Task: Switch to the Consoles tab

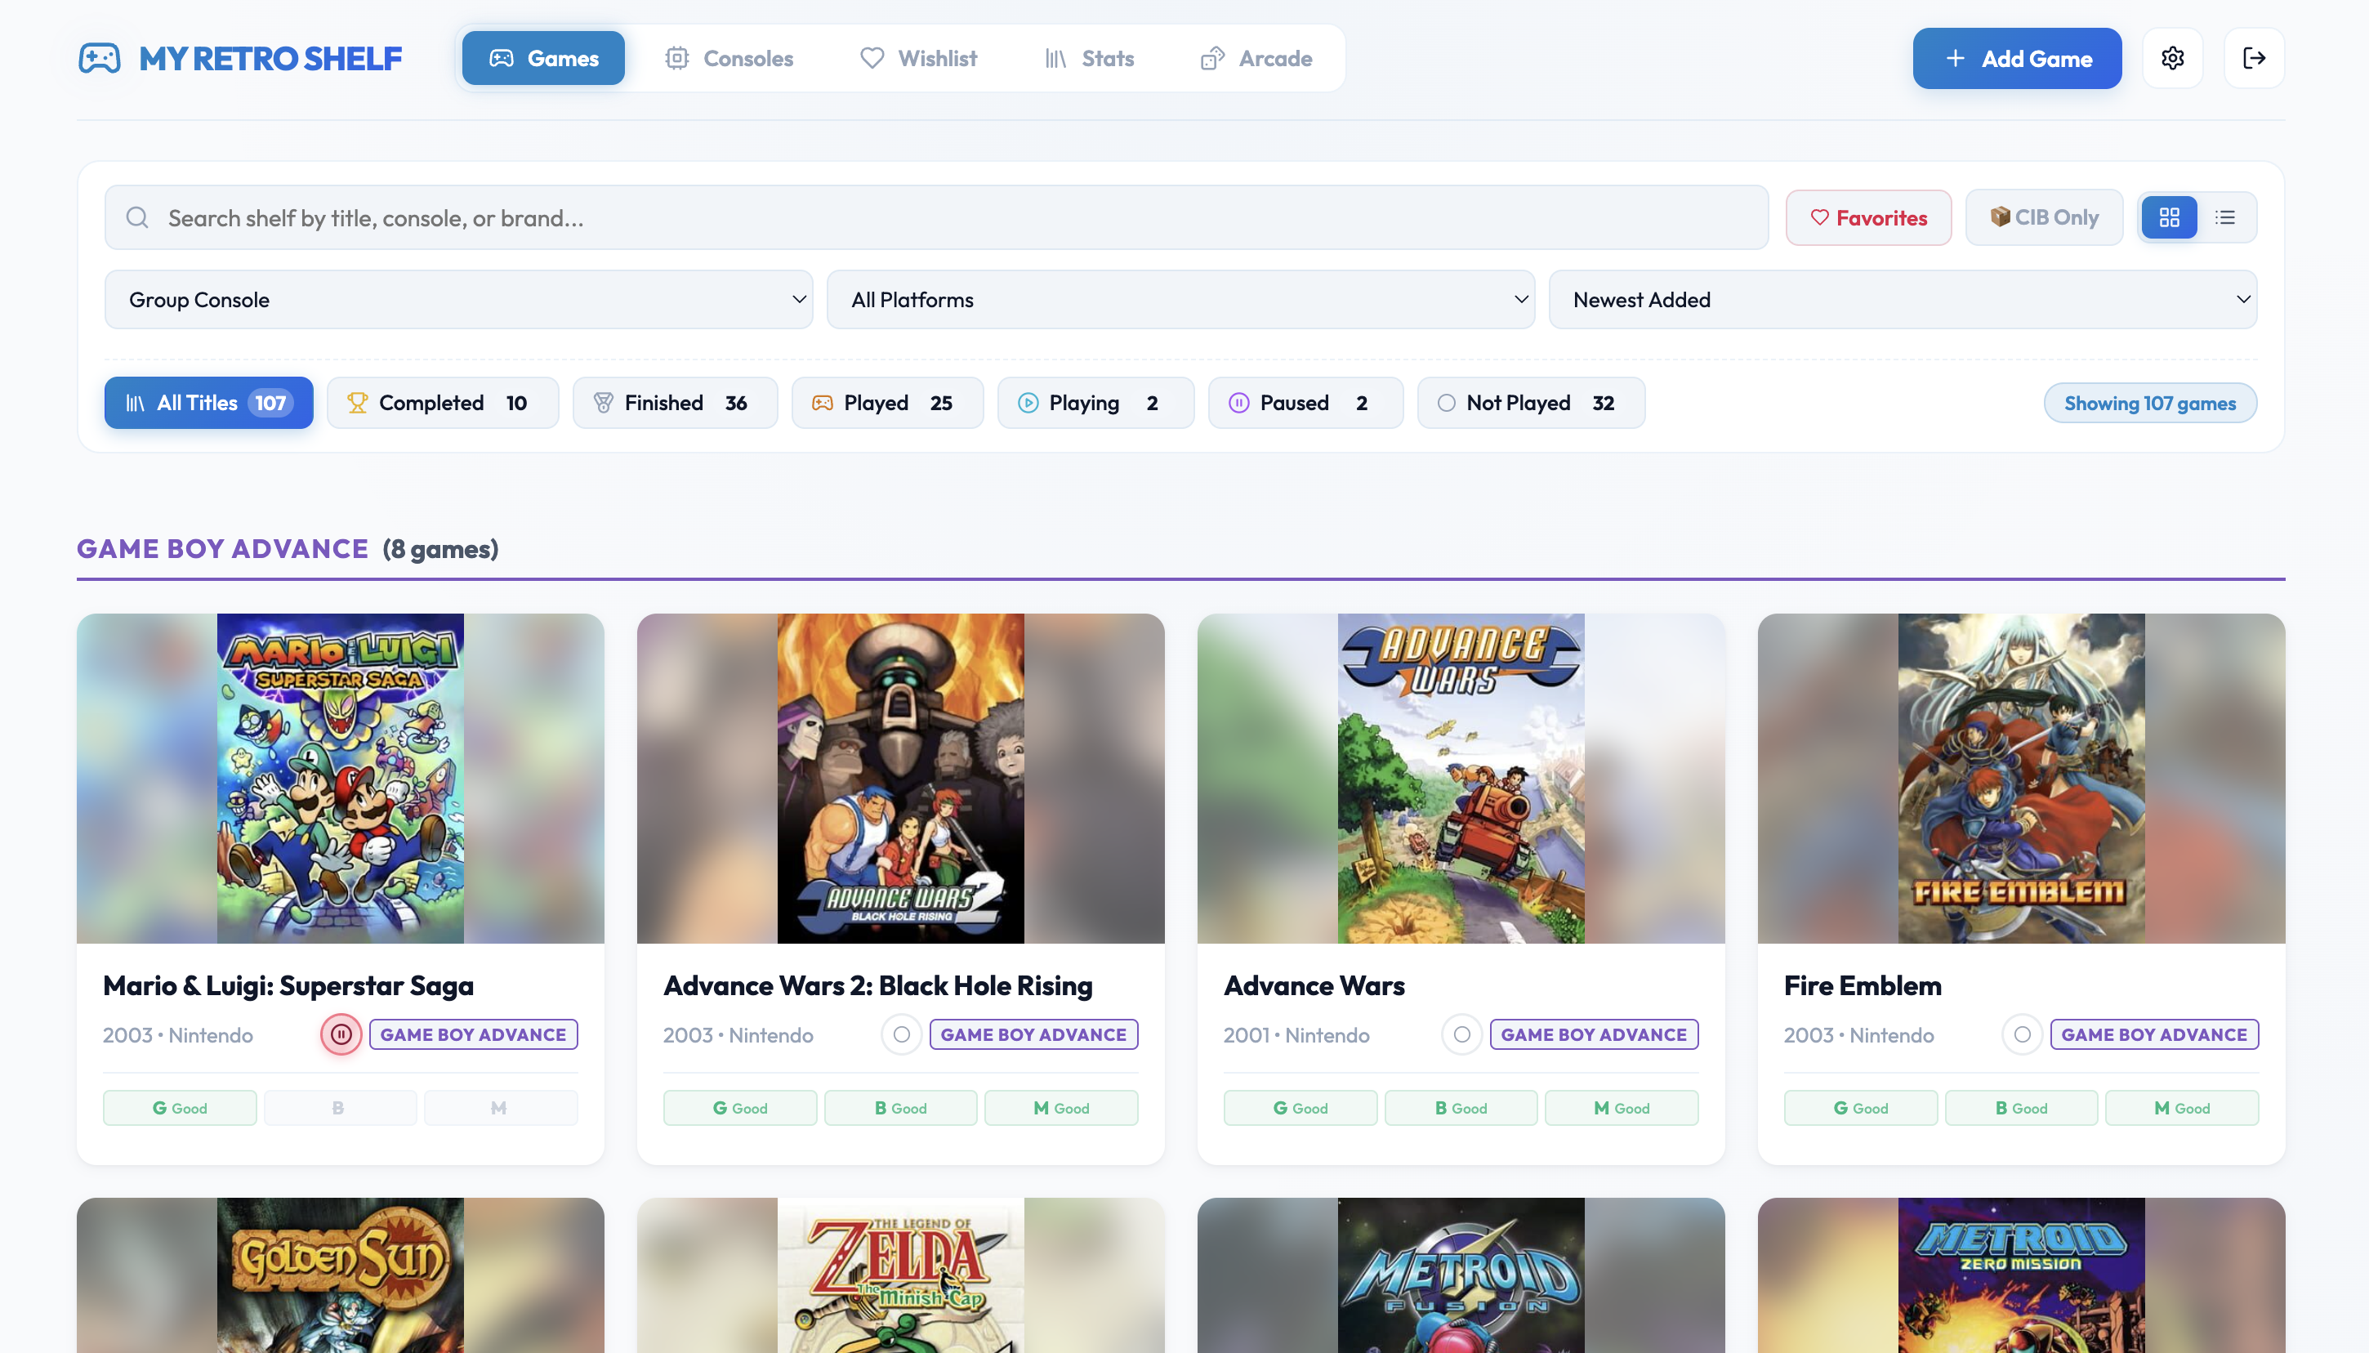Action: pos(729,59)
